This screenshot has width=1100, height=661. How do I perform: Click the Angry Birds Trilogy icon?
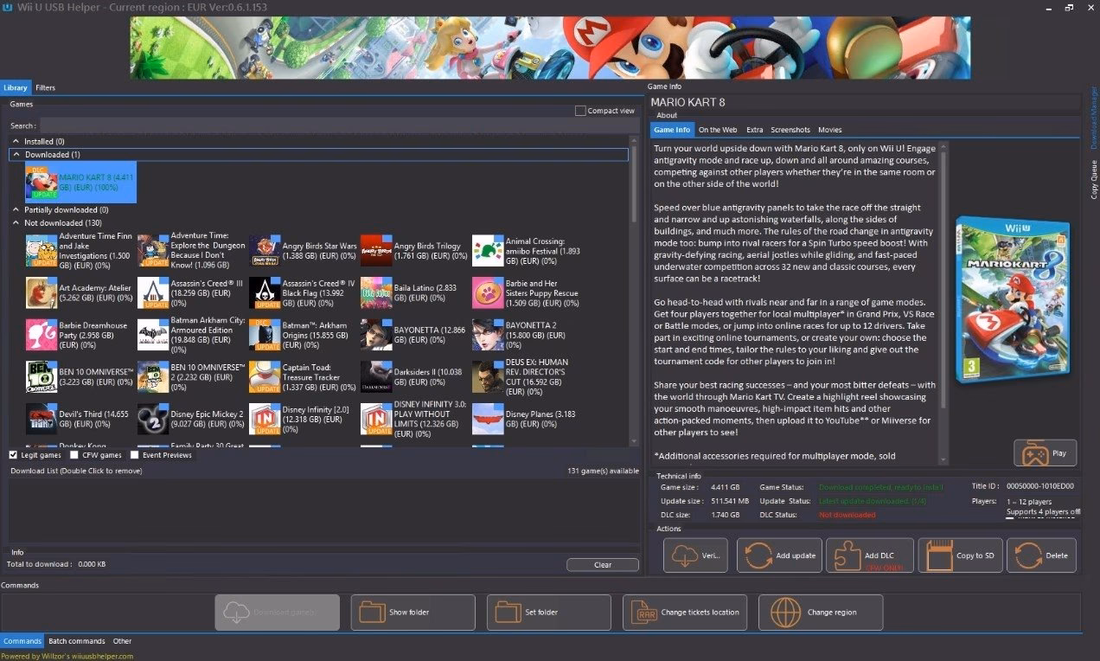[x=376, y=250]
